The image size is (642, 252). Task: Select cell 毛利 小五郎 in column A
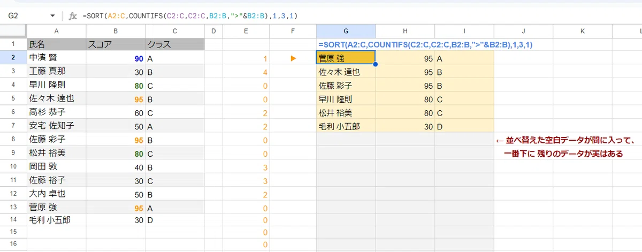click(56, 219)
